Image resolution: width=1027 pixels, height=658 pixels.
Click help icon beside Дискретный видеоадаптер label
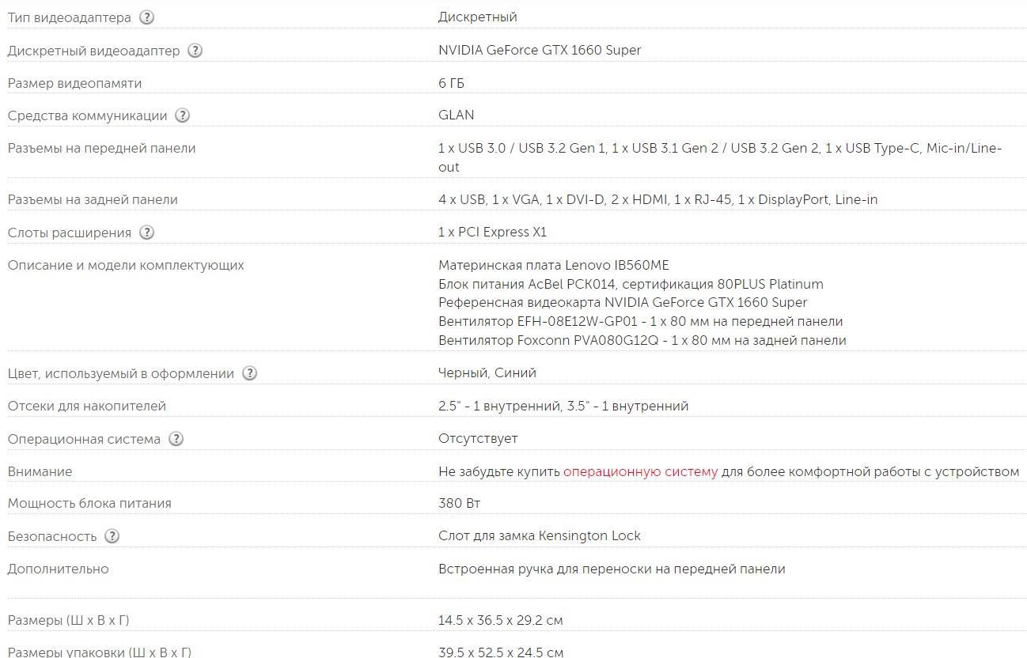(195, 51)
